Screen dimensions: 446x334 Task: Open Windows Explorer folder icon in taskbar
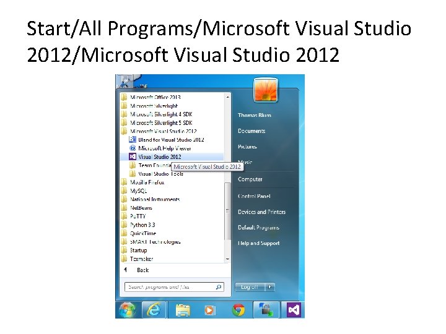(183, 310)
